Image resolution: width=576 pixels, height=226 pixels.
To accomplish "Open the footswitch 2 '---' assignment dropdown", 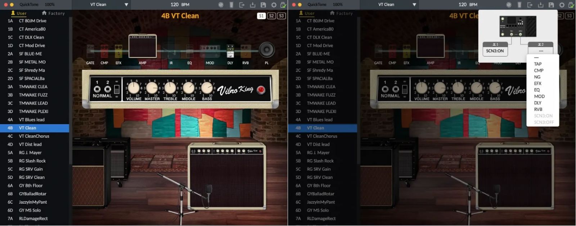I will click(541, 51).
